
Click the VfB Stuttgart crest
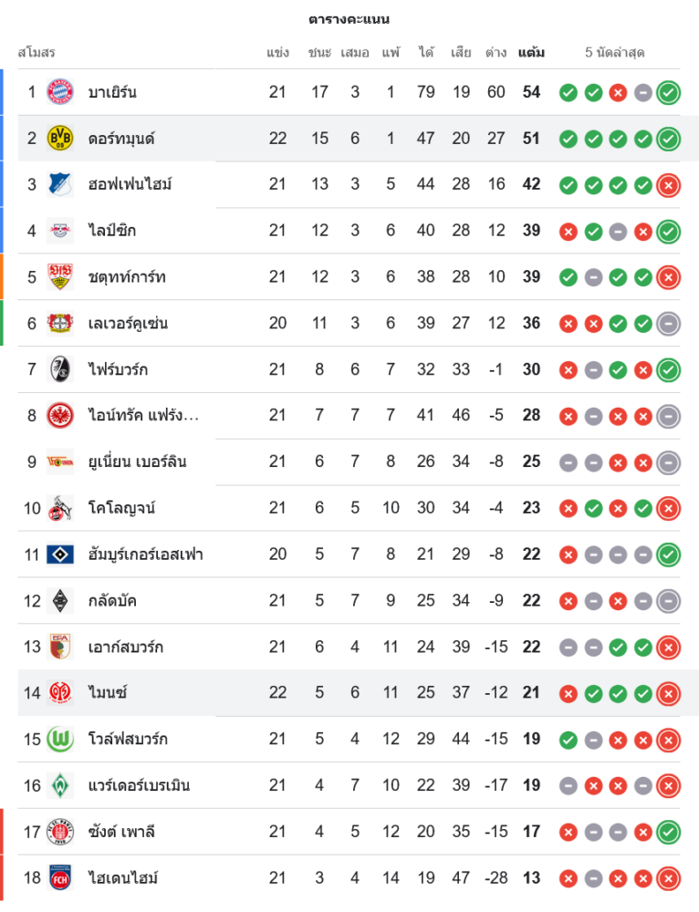(60, 277)
